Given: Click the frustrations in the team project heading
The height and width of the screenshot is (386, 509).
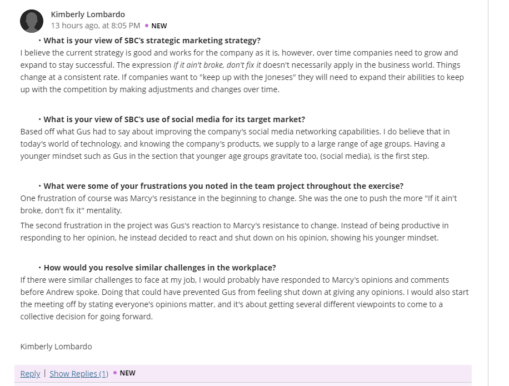Looking at the screenshot, I should pyautogui.click(x=223, y=186).
